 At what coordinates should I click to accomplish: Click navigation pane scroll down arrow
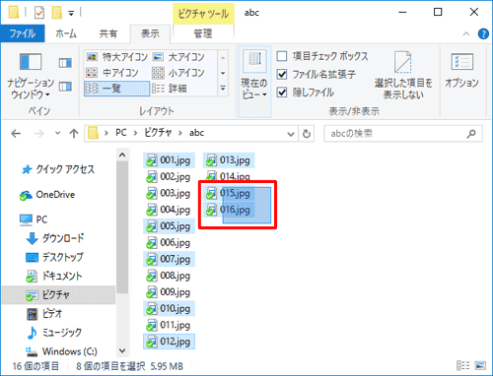[x=122, y=350]
